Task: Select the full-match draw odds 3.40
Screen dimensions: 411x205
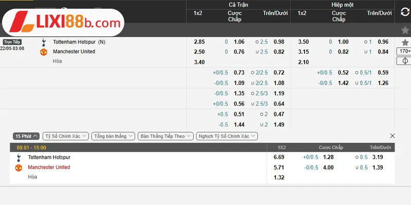Action: 199,62
